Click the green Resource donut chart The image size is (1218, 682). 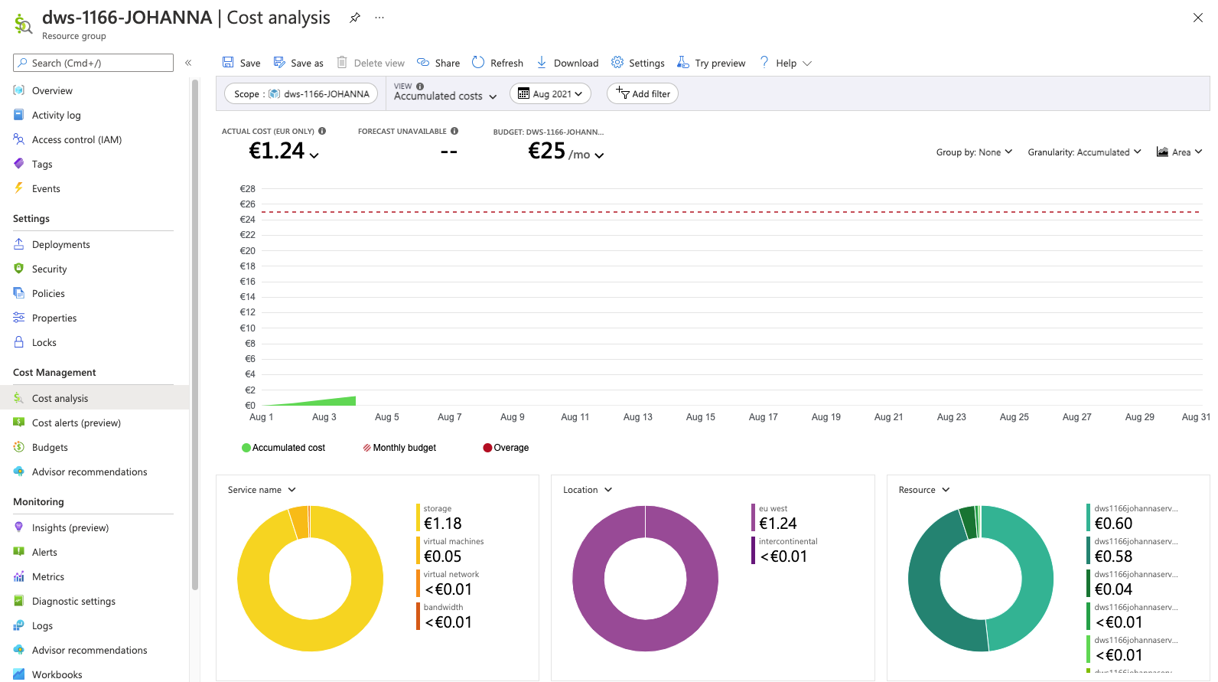[981, 579]
